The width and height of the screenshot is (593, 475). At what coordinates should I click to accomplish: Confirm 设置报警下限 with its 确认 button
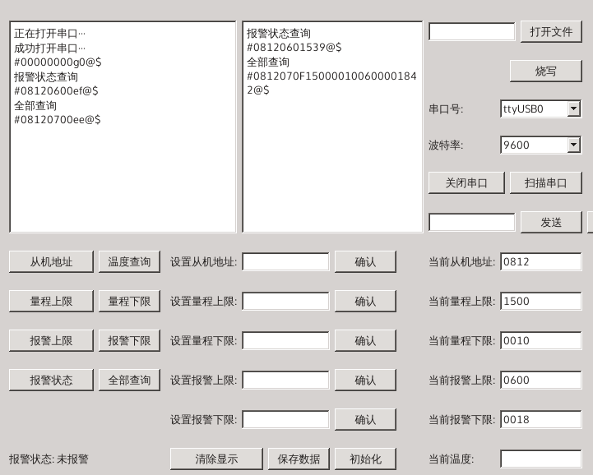[365, 419]
